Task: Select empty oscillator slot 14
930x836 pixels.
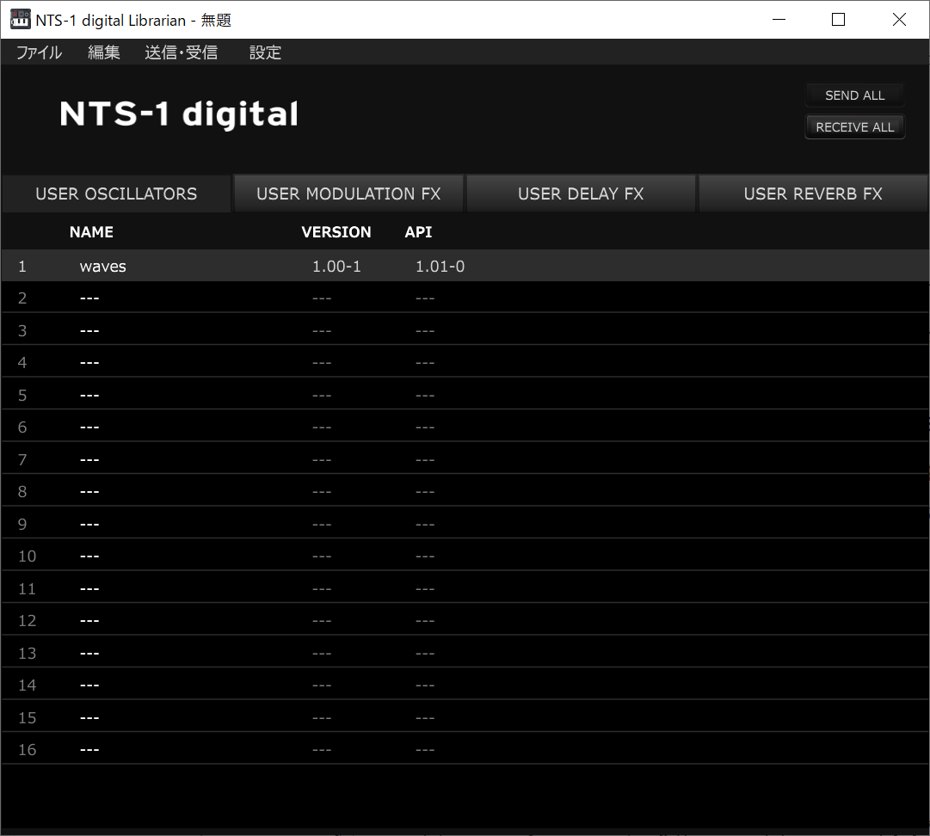Action: [465, 685]
